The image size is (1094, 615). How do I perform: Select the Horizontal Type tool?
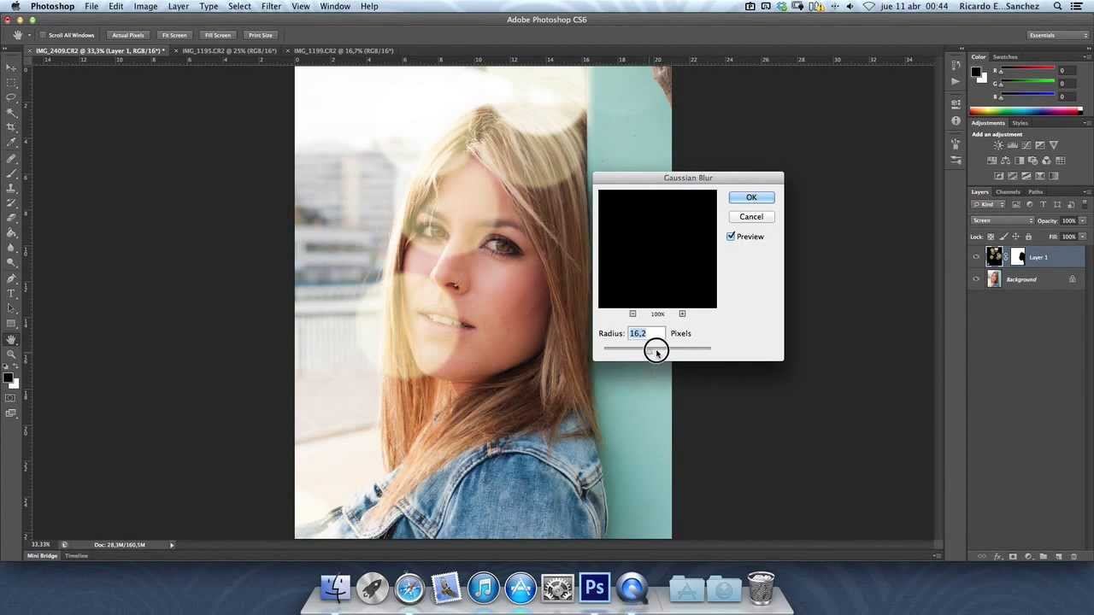pyautogui.click(x=11, y=293)
